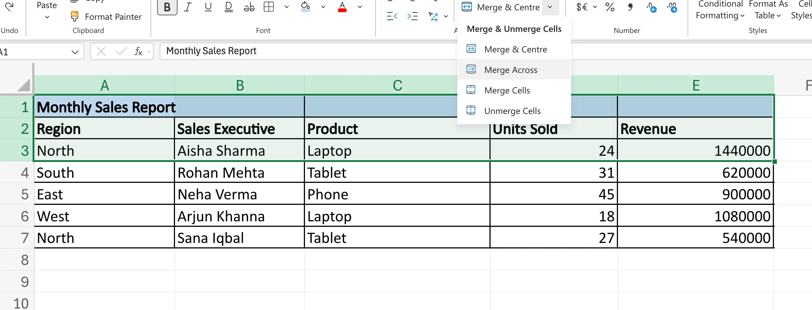Apply strikethrough formatting

click(249, 7)
